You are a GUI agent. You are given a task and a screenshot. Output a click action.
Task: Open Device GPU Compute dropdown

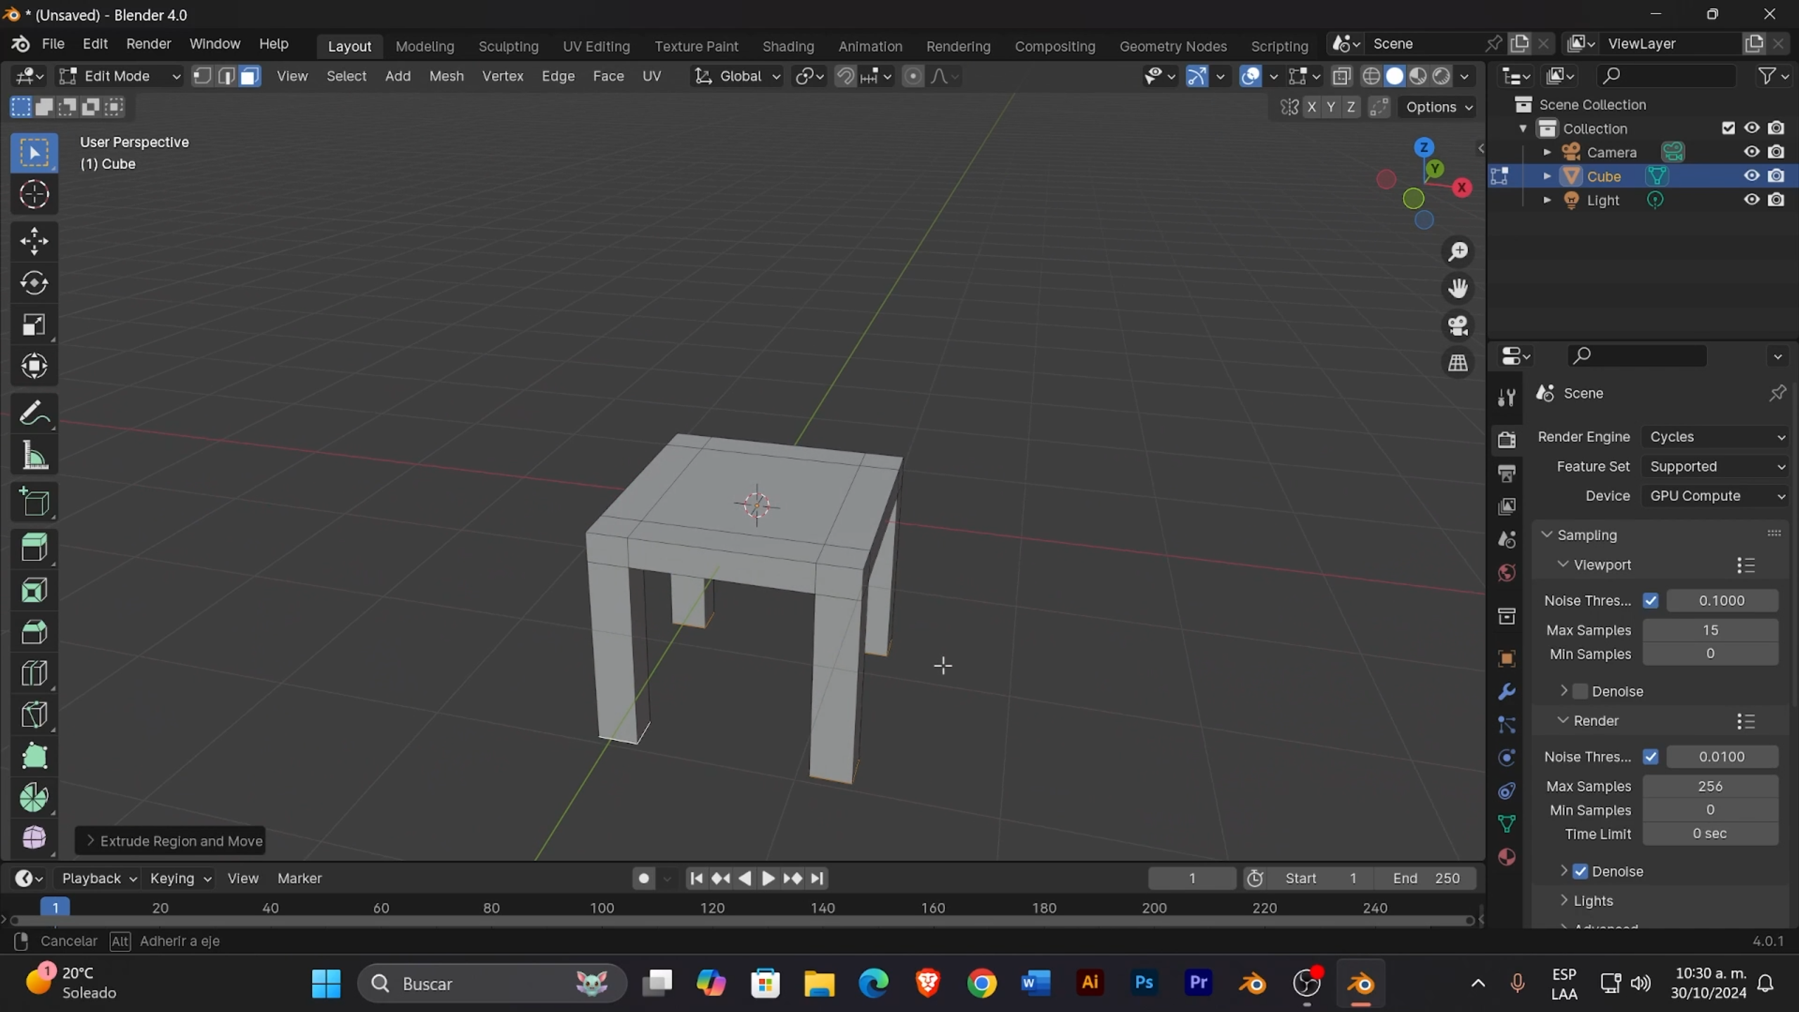[x=1716, y=496]
